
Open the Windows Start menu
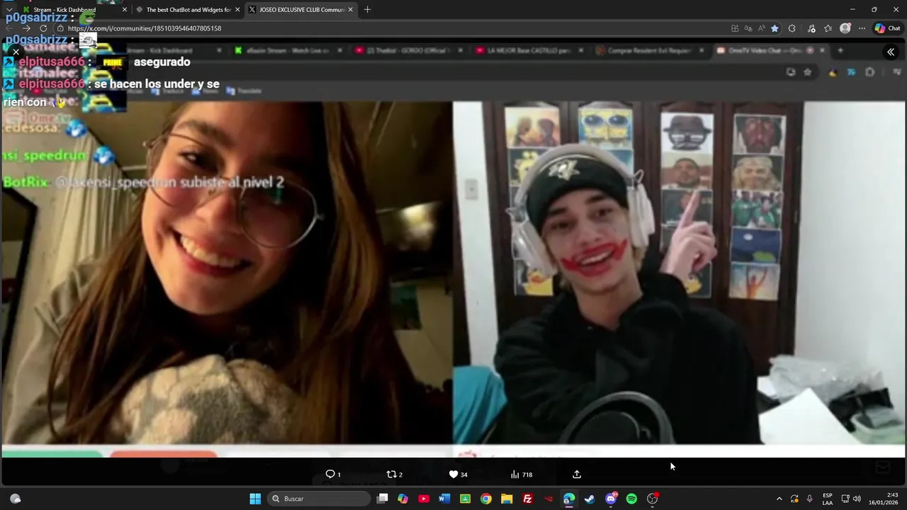coord(255,499)
